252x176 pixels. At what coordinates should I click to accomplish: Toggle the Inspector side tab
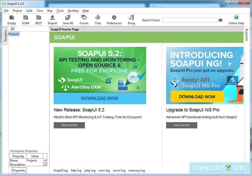[x=247, y=35]
